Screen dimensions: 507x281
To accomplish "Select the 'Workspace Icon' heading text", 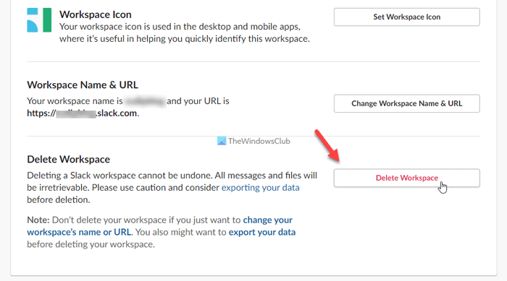I will [96, 14].
